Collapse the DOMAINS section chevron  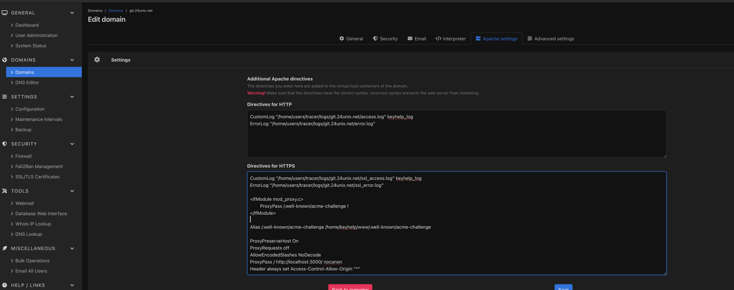pos(72,60)
